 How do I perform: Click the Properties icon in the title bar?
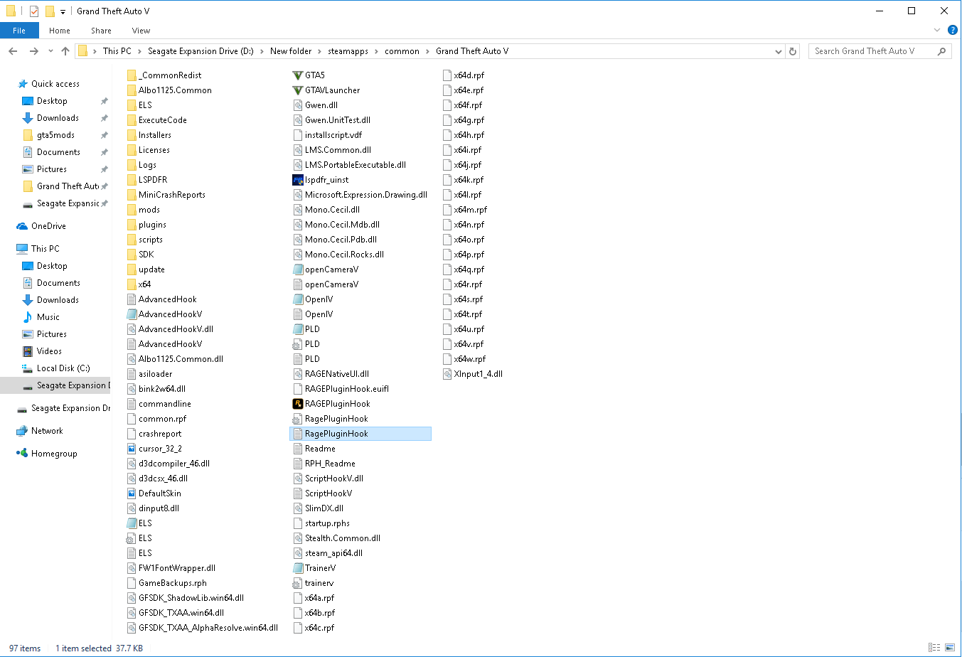pos(34,11)
